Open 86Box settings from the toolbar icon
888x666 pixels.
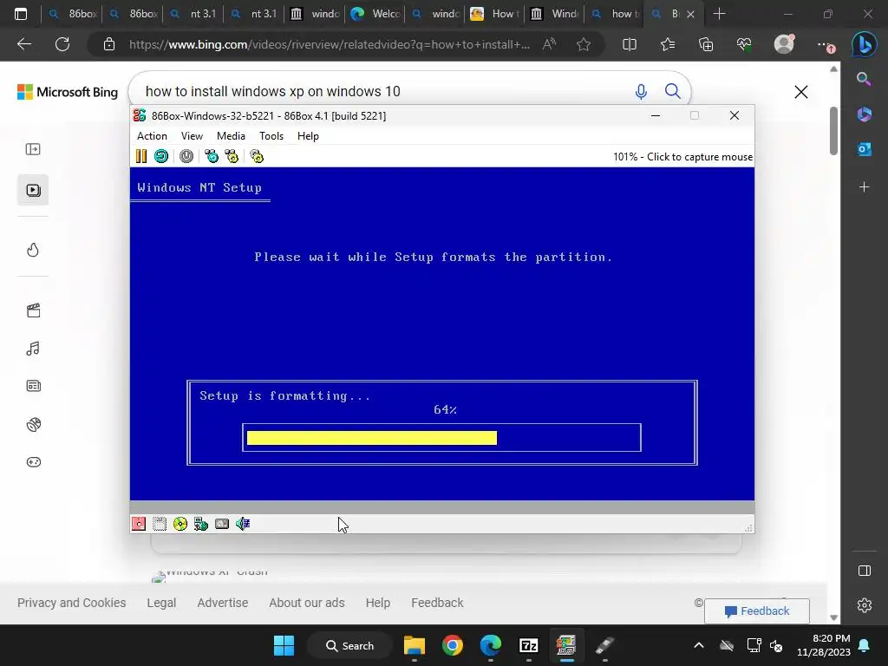point(257,156)
